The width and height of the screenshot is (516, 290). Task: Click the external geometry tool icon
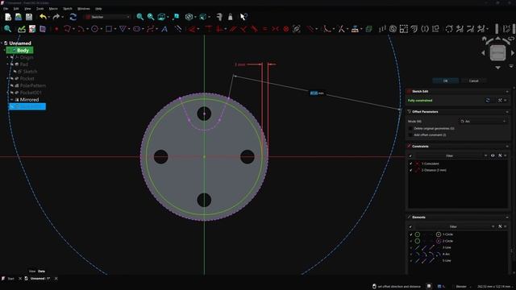355,29
